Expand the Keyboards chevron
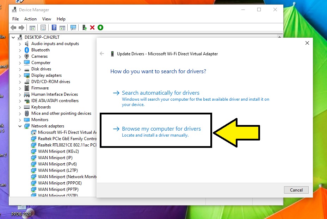The height and width of the screenshot is (219, 327). 20,107
